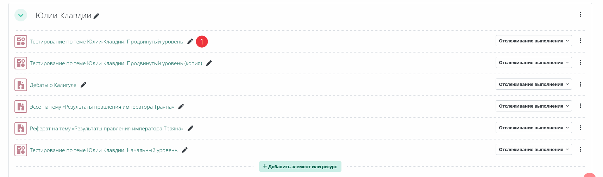Open Отслеживание выполнения dropdown for Реферат row

tap(534, 128)
